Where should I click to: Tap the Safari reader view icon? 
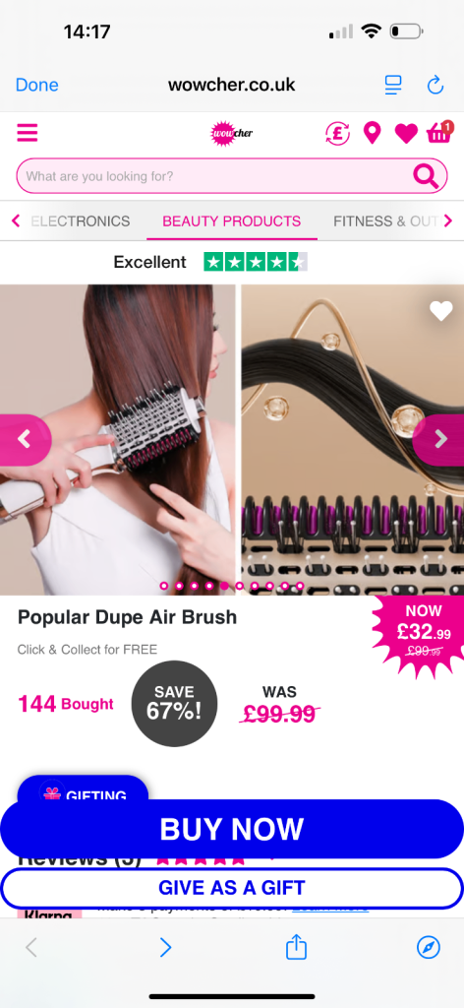coord(393,85)
